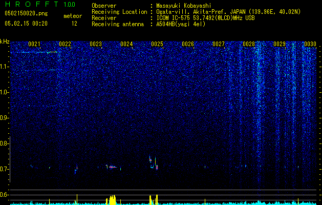Click the 1.0 kHz axis label

coord(4,92)
